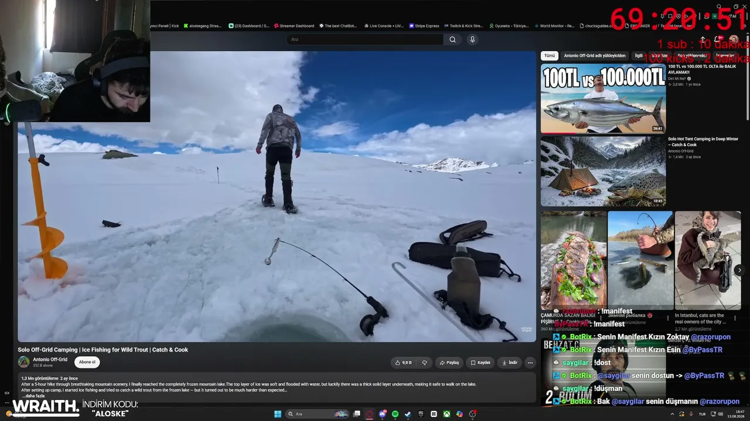Open Spotify from the taskbar
The width and height of the screenshot is (750, 421).
coord(396,414)
